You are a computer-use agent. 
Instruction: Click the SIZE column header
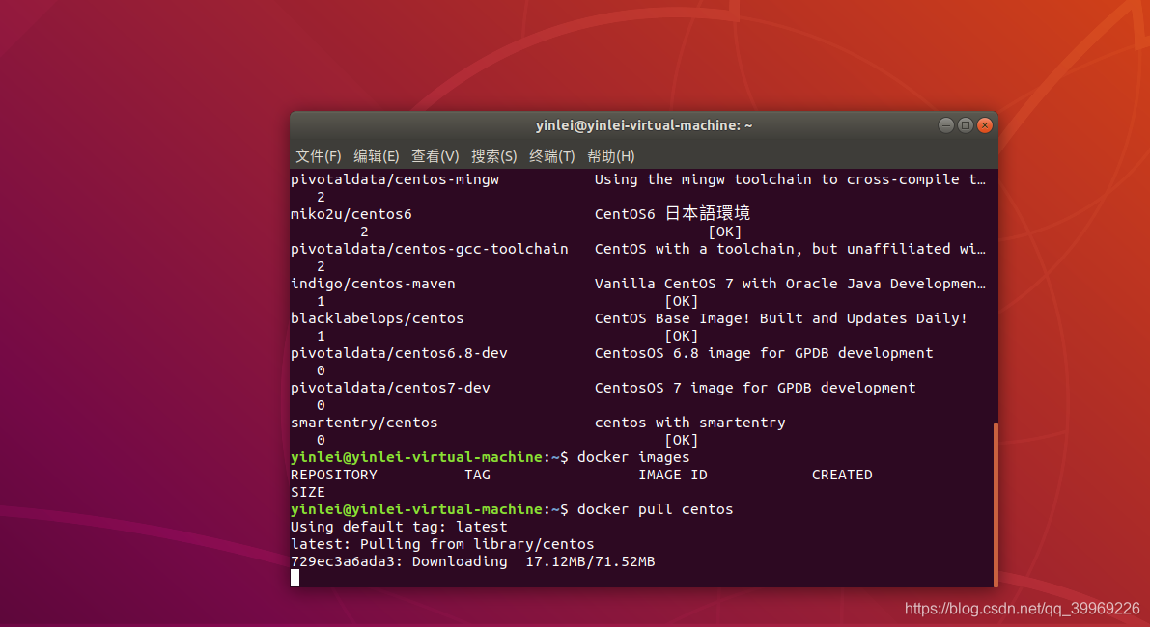coord(308,492)
